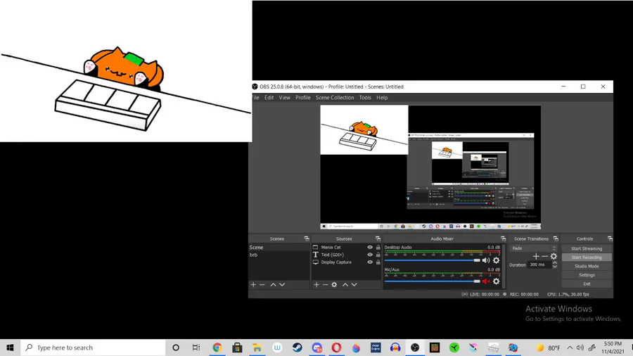Open Audacity headphones icon in taskbar
633x356 pixels.
point(395,348)
